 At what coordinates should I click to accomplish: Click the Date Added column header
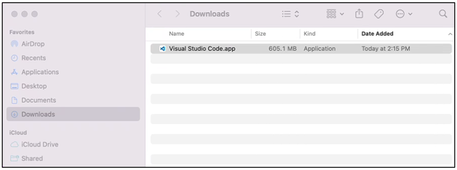[x=377, y=34]
